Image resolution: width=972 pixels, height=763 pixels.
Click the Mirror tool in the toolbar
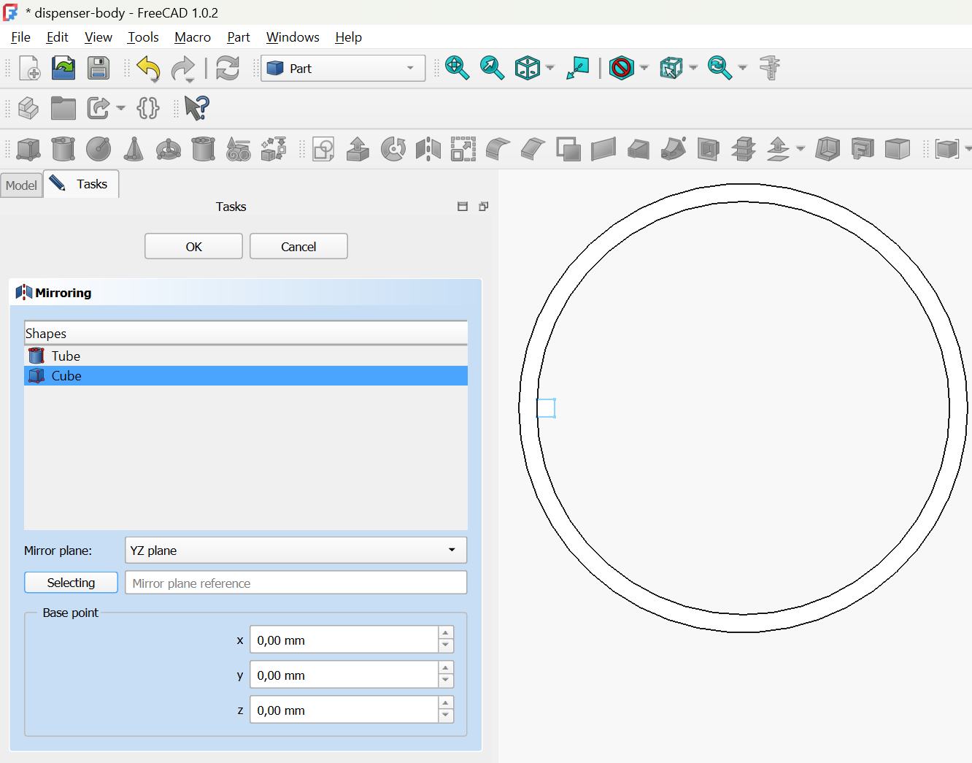click(x=428, y=149)
